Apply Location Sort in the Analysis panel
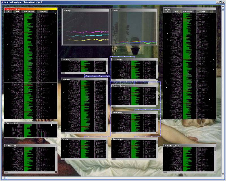 point(187,12)
